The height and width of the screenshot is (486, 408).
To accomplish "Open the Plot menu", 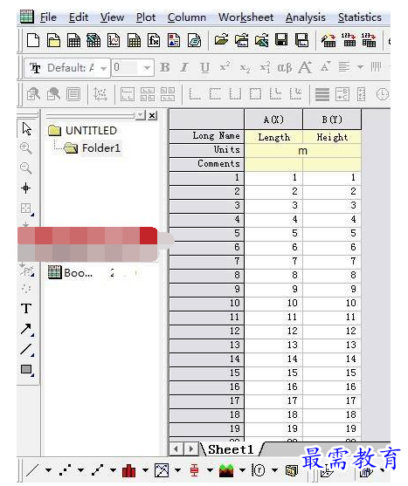I will (x=146, y=17).
